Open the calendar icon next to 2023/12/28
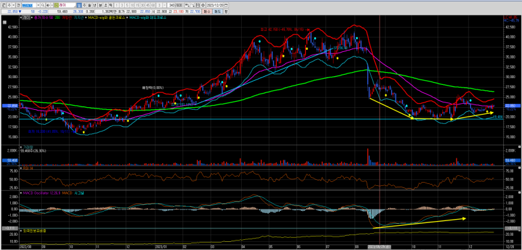The width and height of the screenshot is (522, 250). coord(226,5)
